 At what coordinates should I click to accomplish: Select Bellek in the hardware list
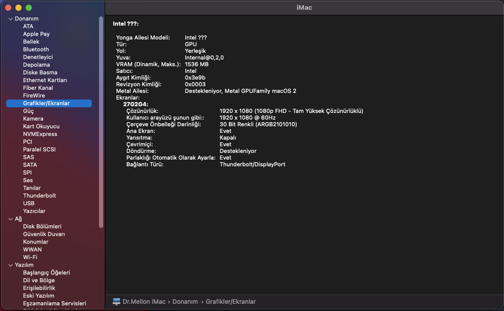tap(31, 42)
